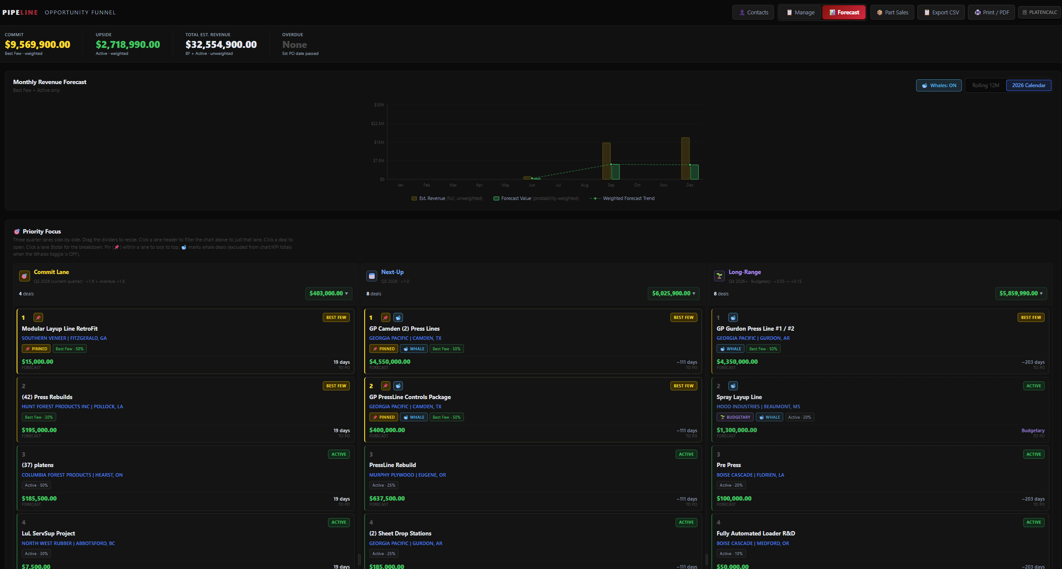1062x569 pixels.
Task: Expand the Long-Range $5,859,990.00 total breakdown
Action: coord(1021,293)
